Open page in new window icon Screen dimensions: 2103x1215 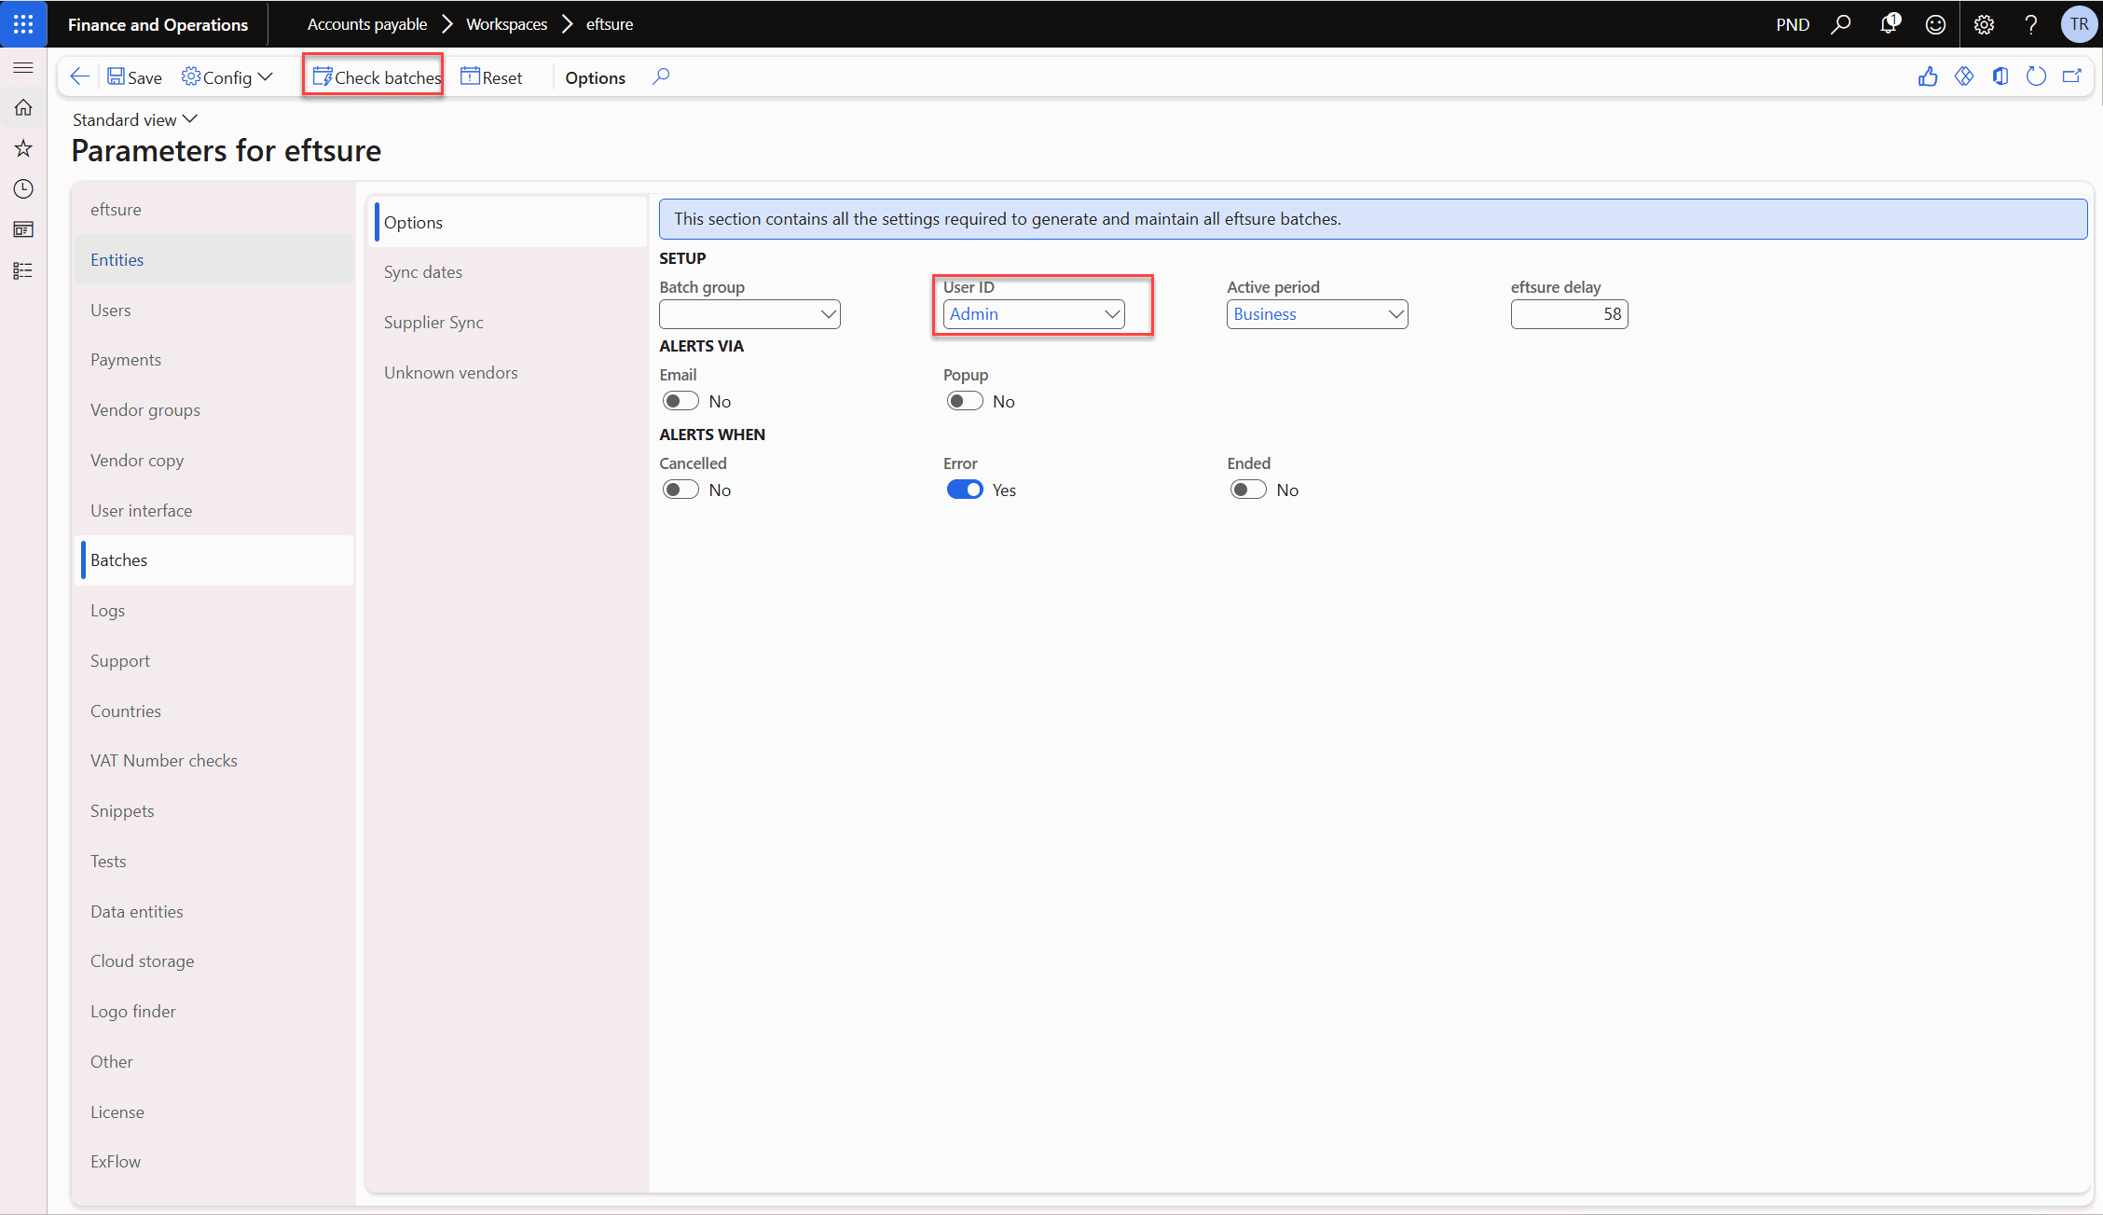[2072, 77]
